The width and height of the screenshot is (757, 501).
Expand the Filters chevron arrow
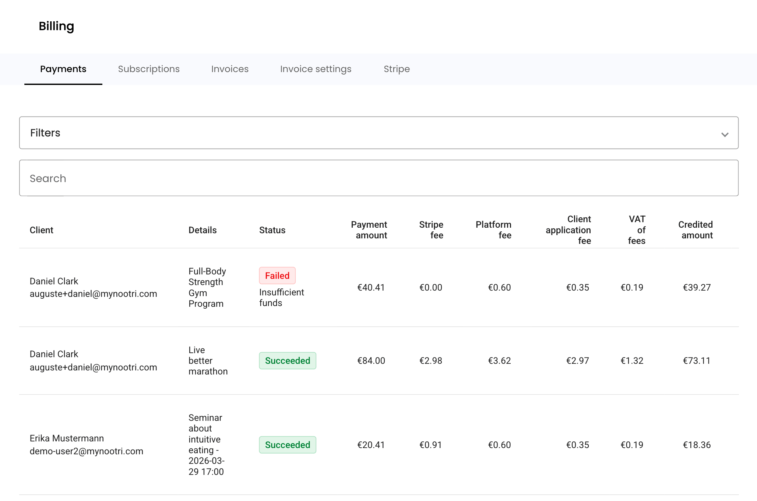(x=725, y=134)
